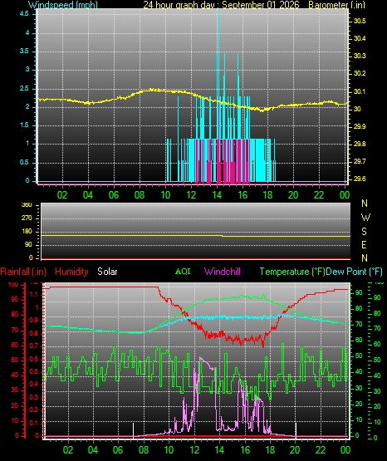Click hour label 04 under the bottom temperature graph
The image size is (387, 461).
93,450
